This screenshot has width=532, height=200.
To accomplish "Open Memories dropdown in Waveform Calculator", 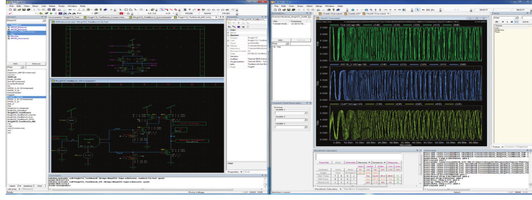I will click(x=364, y=162).
